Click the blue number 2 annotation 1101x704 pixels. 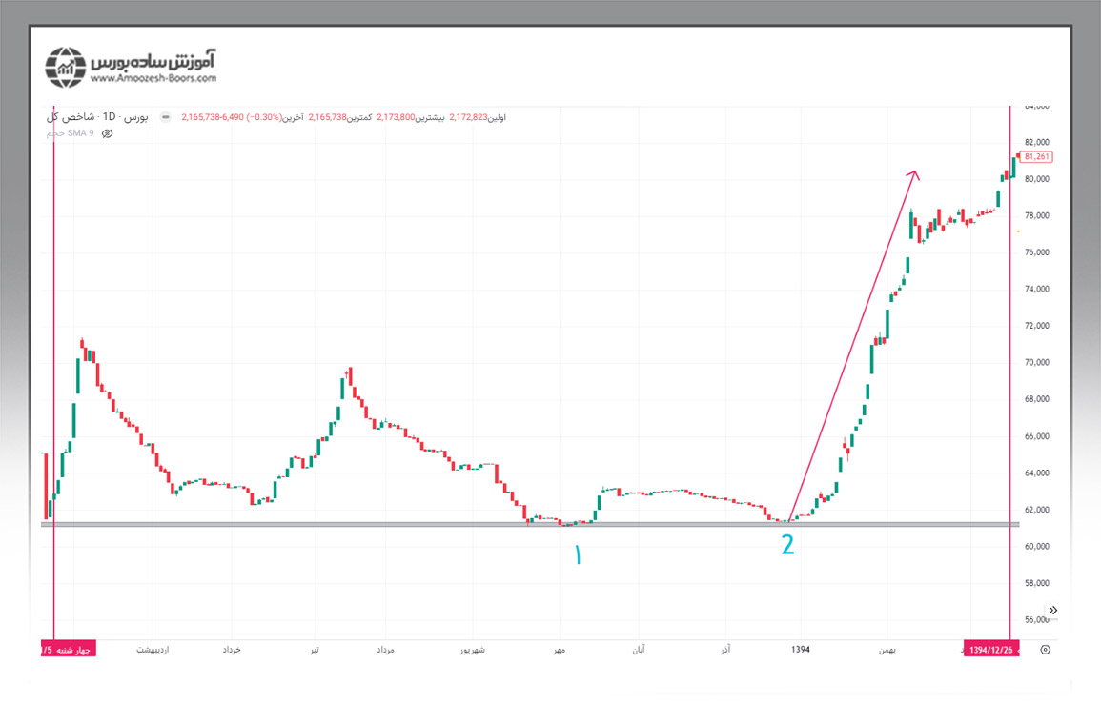coord(787,544)
